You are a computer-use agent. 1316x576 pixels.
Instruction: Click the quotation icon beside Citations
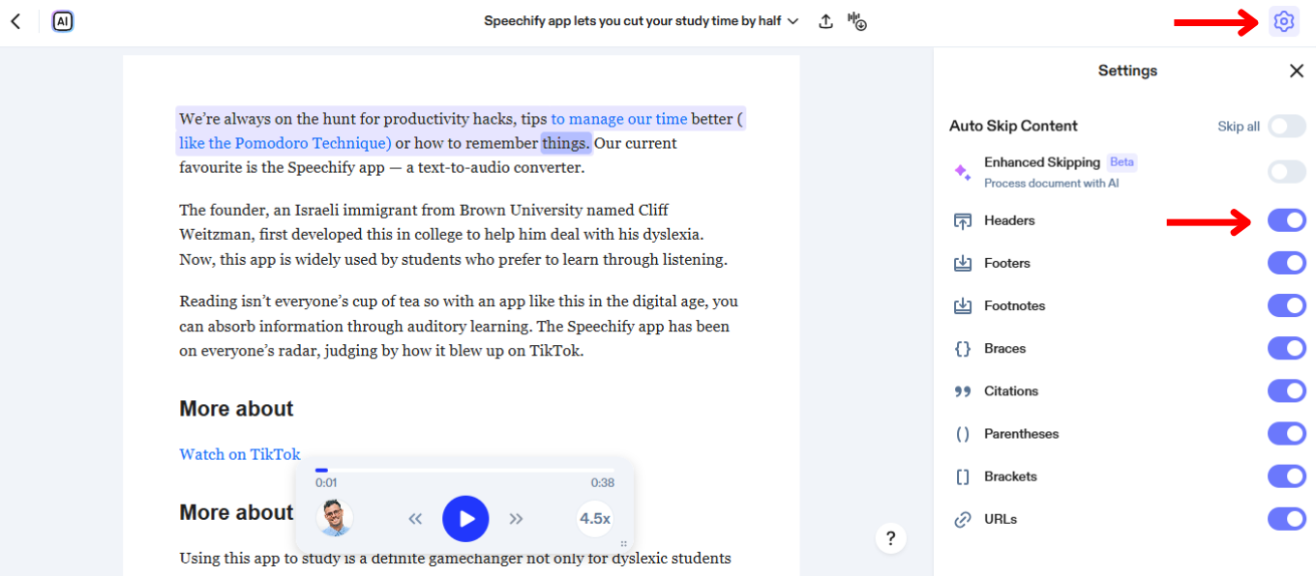[962, 390]
